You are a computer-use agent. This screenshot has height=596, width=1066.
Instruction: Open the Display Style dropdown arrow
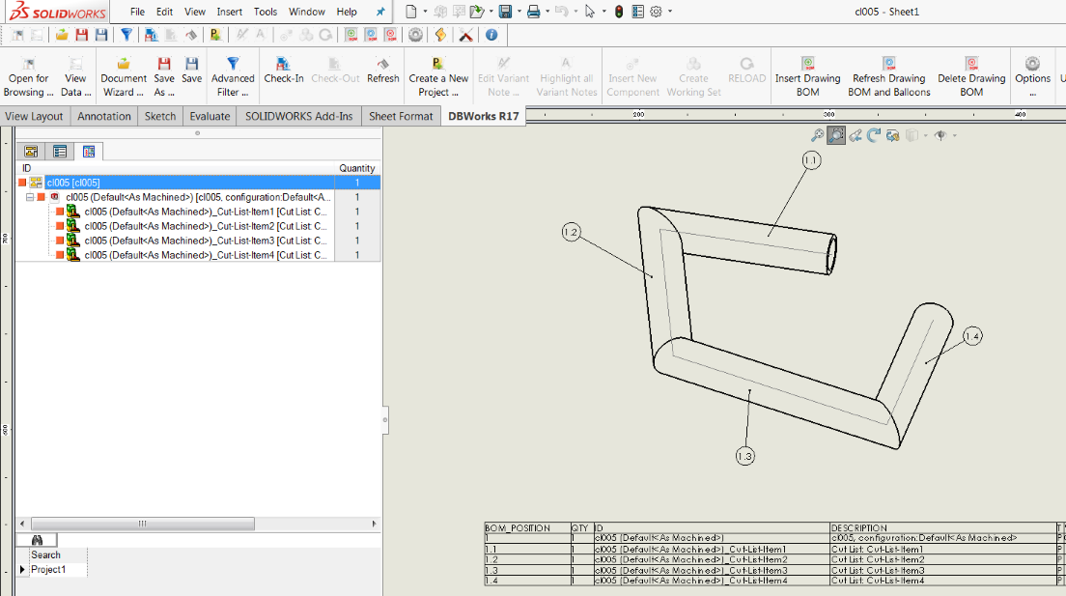(925, 135)
